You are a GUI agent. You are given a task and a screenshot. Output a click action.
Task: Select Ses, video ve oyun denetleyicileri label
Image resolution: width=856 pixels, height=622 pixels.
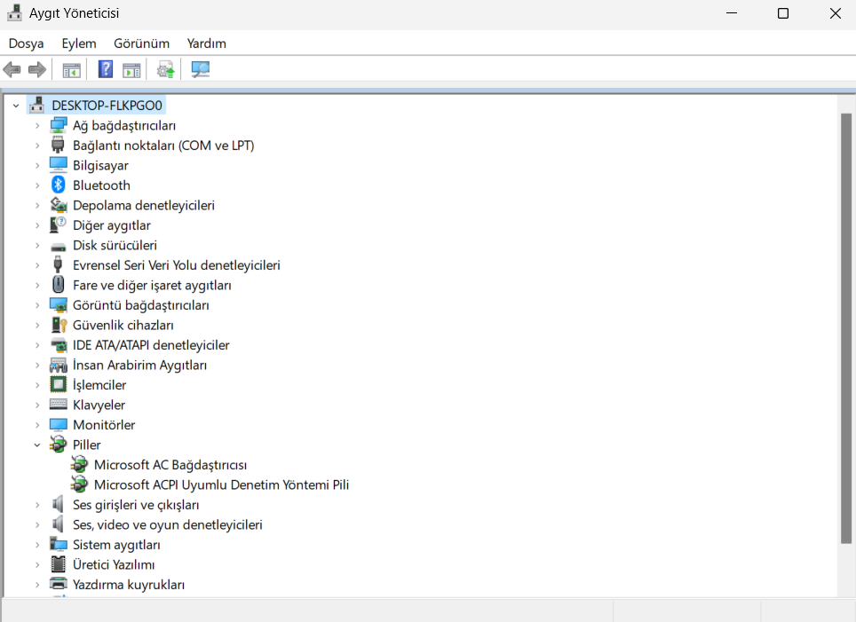[x=168, y=524]
